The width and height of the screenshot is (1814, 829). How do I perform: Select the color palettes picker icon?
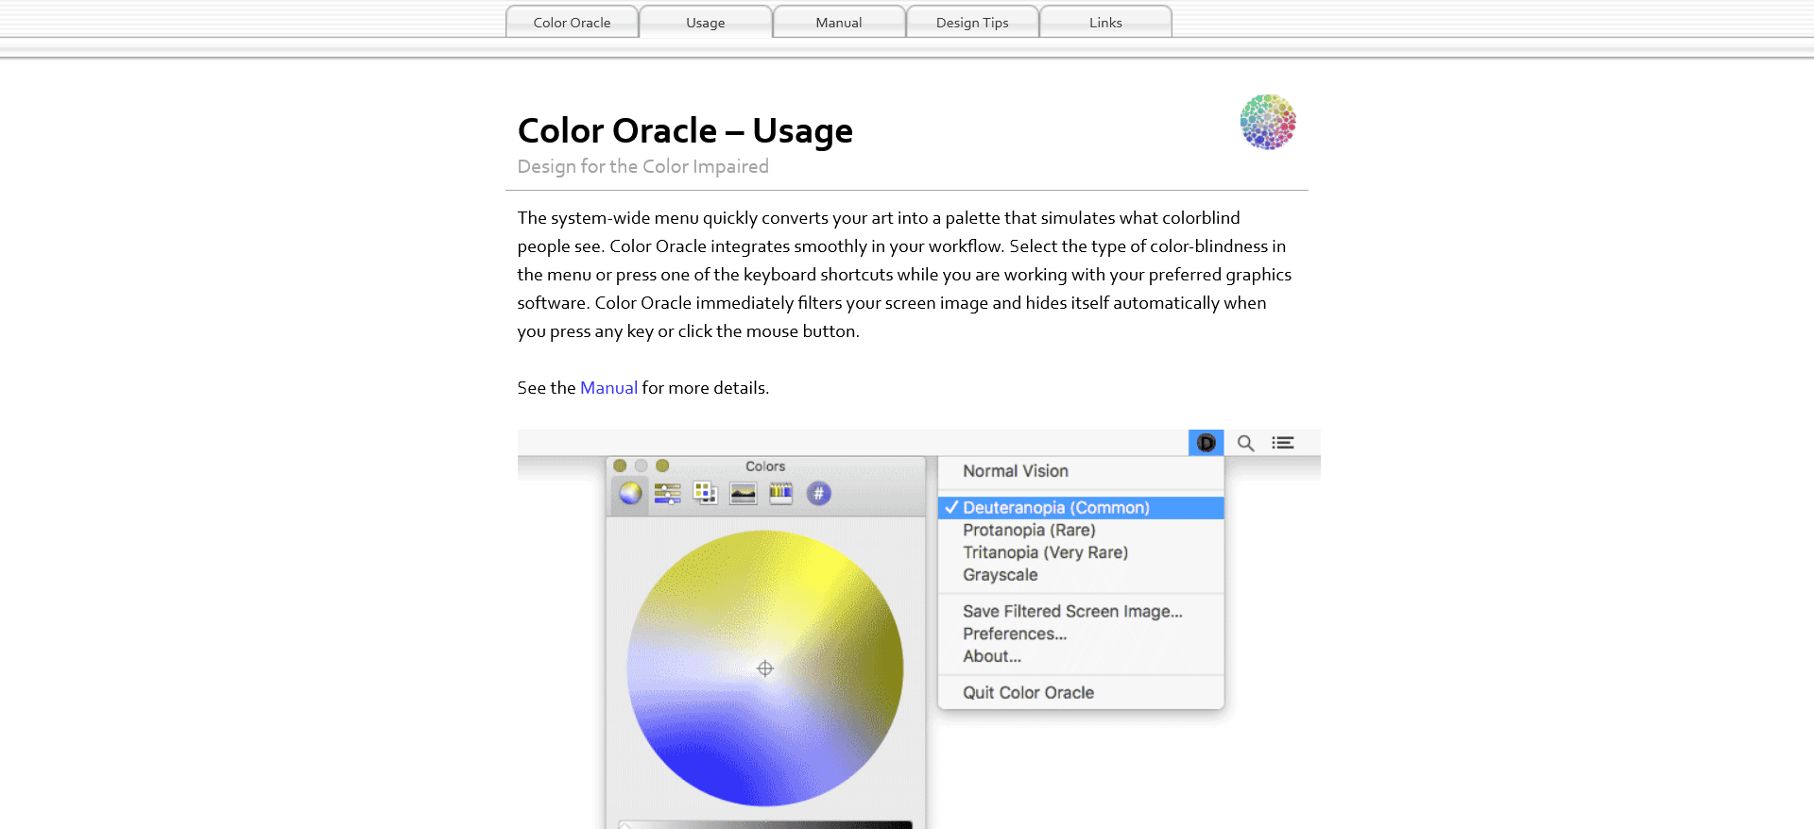(x=706, y=493)
